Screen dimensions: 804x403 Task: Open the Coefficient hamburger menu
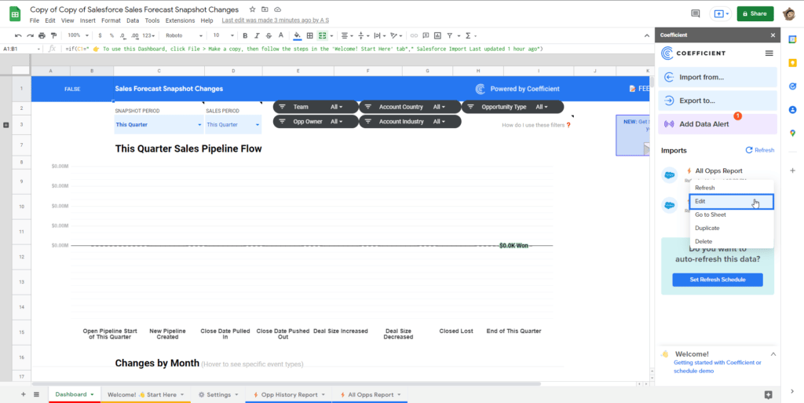[x=769, y=53]
